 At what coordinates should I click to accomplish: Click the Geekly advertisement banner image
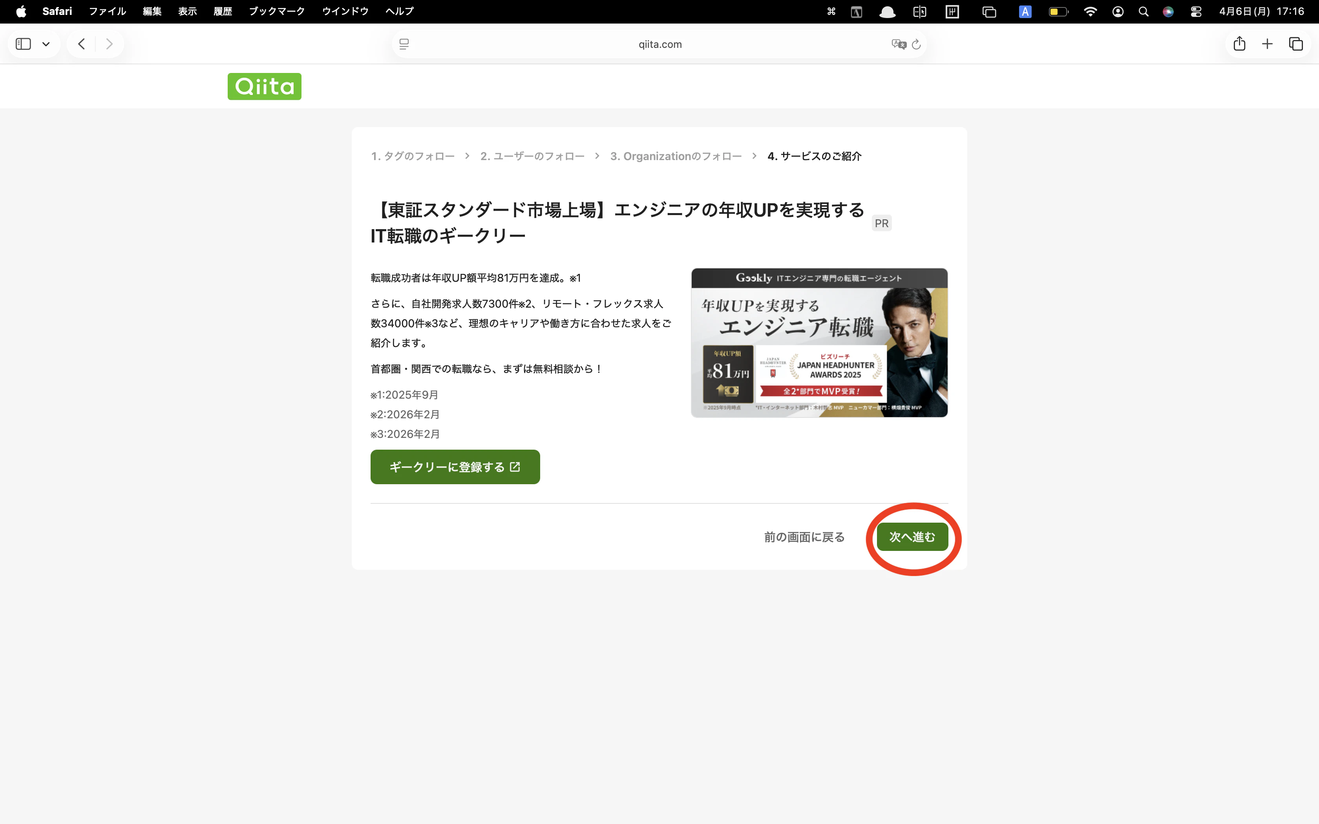tap(819, 342)
